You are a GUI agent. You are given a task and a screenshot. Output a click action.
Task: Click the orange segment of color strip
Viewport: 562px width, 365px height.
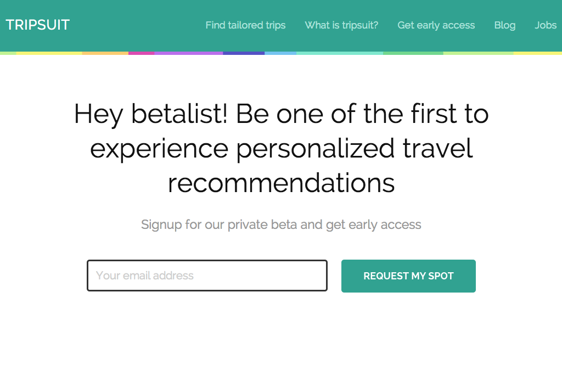coord(105,53)
